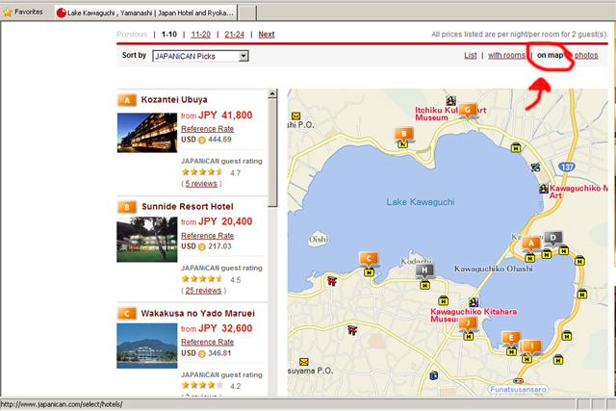Image resolution: width=616 pixels, height=411 pixels.
Task: Click orange B badge beside Sunnide Resort Hotel
Action: pos(127,207)
